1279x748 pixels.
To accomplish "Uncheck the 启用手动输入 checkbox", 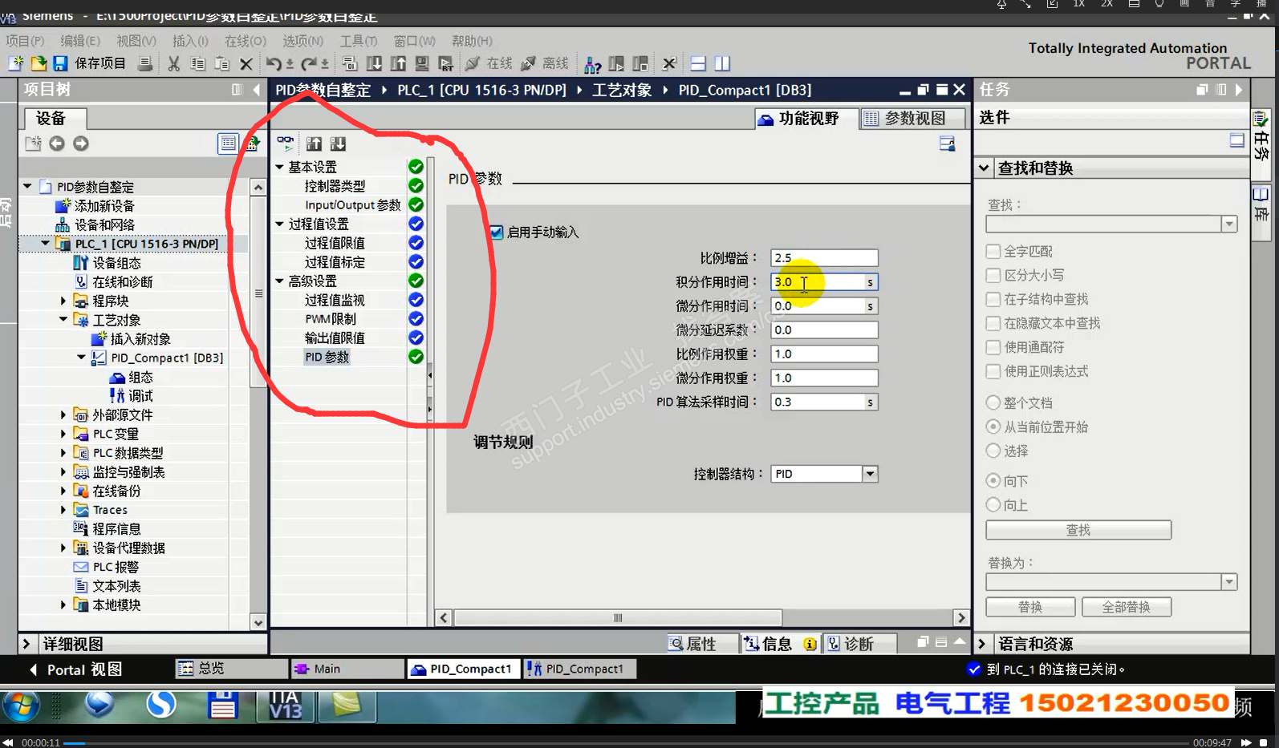I will pyautogui.click(x=497, y=232).
